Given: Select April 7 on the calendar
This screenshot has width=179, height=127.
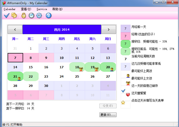Looking at the screenshot, I should pyautogui.click(x=15, y=58).
